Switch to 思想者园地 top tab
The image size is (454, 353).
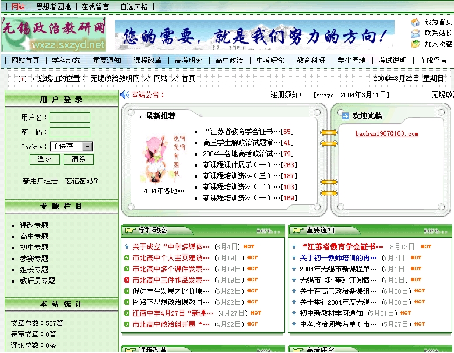53,7
